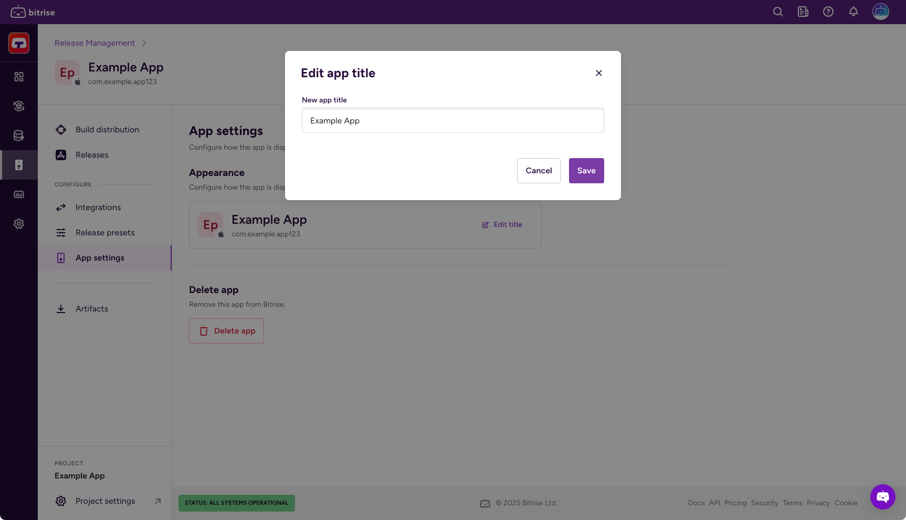
Task: Open the Privacy footer link
Action: click(x=818, y=503)
